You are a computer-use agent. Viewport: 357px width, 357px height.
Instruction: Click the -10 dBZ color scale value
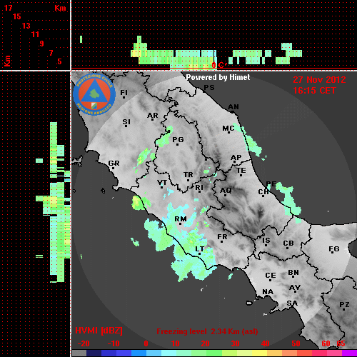click(x=114, y=343)
